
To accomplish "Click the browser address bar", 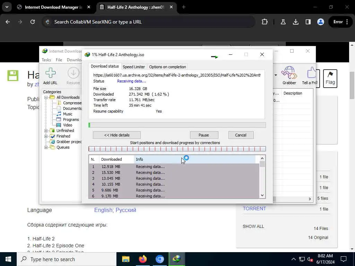I will (148, 22).
